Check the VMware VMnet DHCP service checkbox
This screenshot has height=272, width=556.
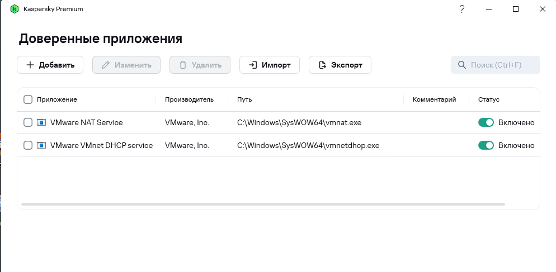coord(27,145)
